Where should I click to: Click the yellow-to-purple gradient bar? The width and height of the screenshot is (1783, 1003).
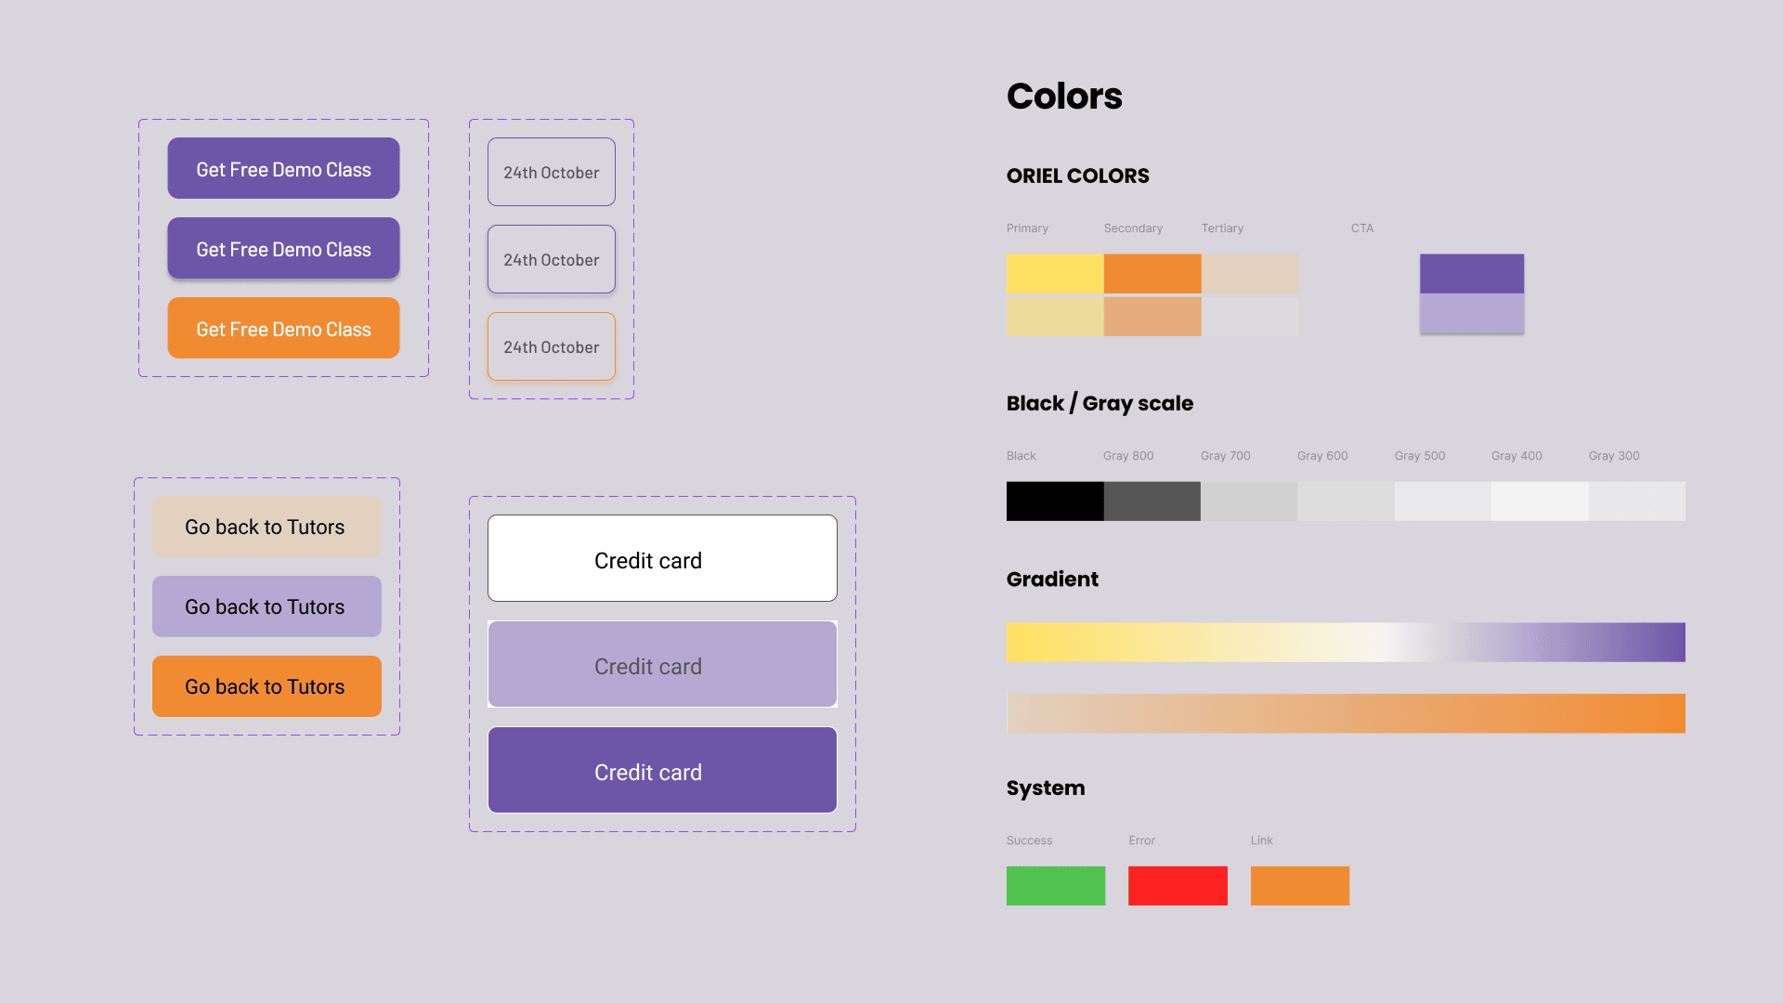pyautogui.click(x=1345, y=642)
